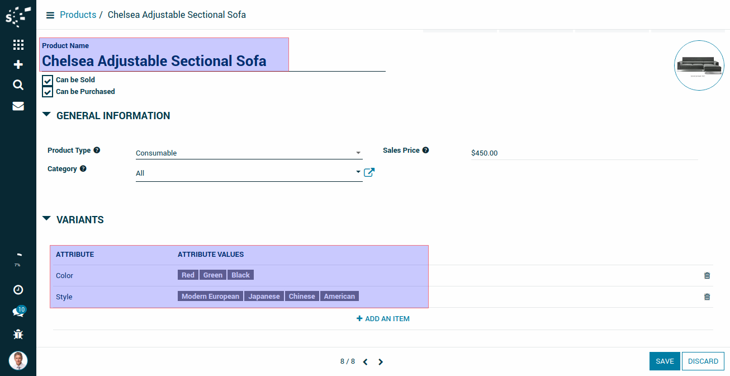Toggle the Can be Purchased checkbox

(48, 92)
